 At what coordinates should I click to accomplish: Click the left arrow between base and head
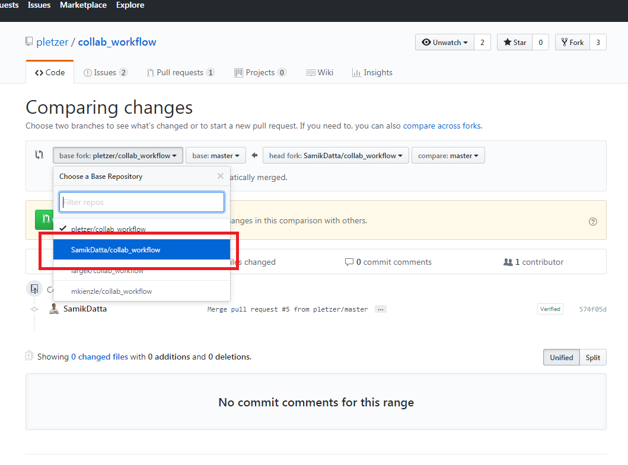click(x=254, y=155)
